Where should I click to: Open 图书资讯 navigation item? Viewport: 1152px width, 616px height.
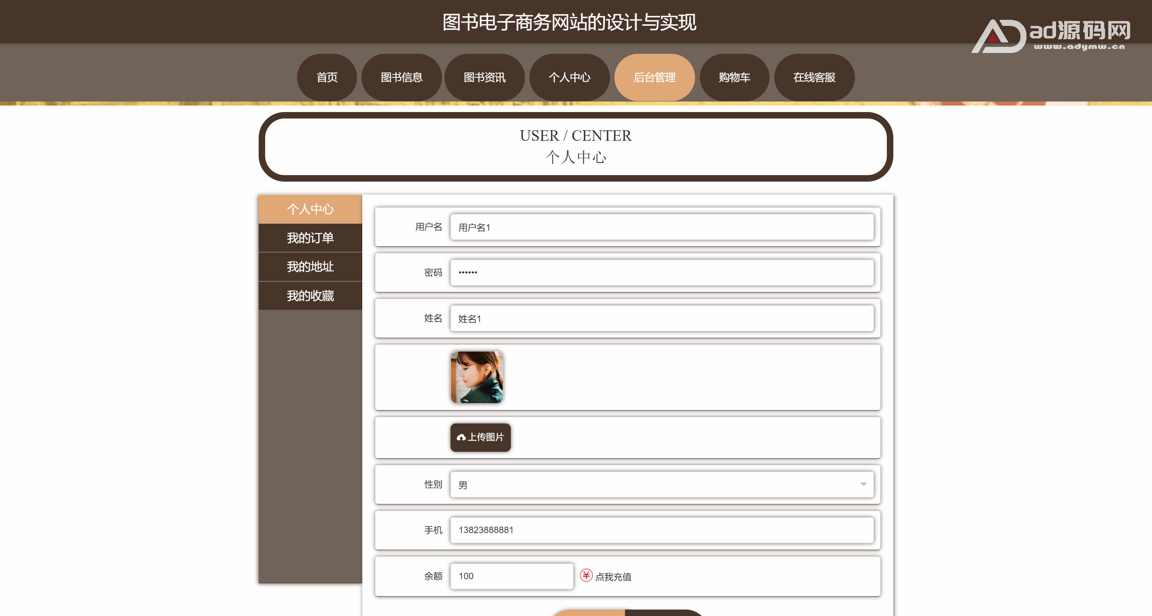click(x=485, y=77)
